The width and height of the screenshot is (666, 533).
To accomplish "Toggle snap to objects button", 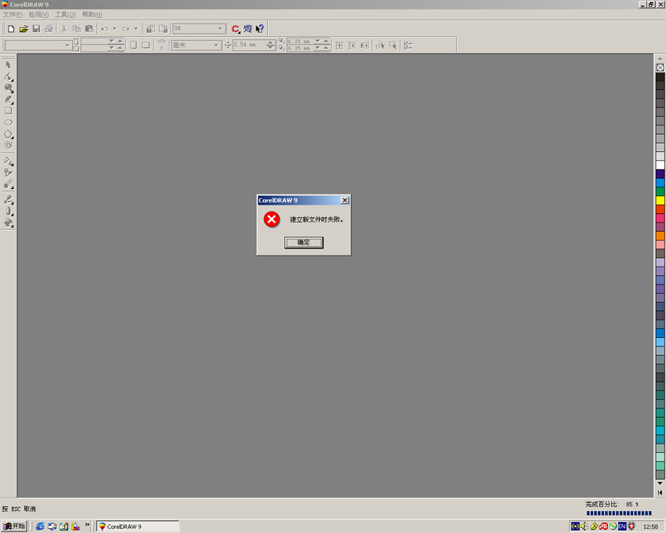I will 365,45.
